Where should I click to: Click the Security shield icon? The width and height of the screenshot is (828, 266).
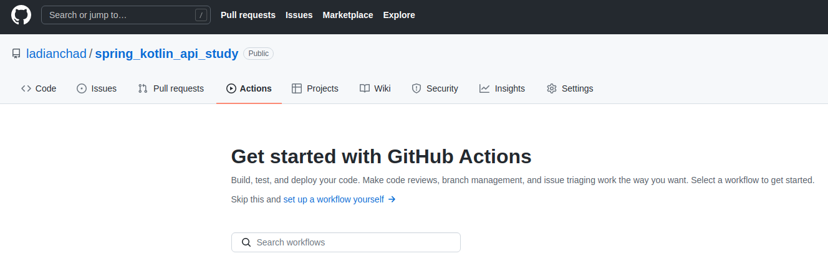point(416,88)
